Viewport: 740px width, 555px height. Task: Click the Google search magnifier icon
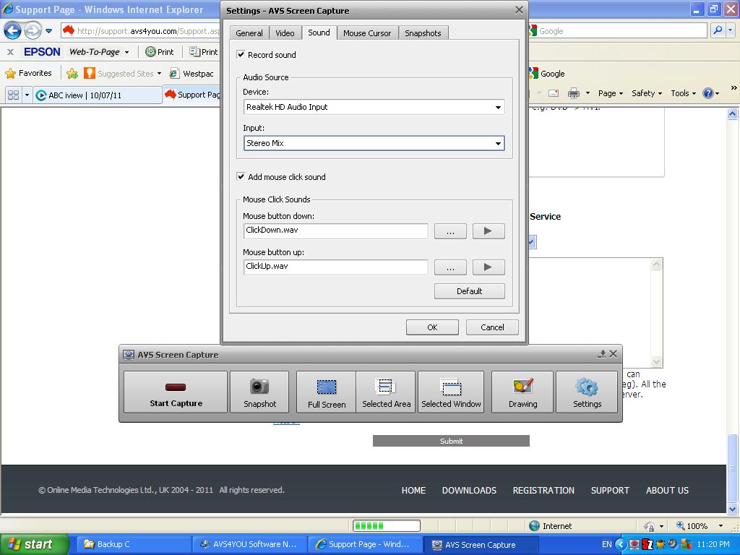coord(718,30)
